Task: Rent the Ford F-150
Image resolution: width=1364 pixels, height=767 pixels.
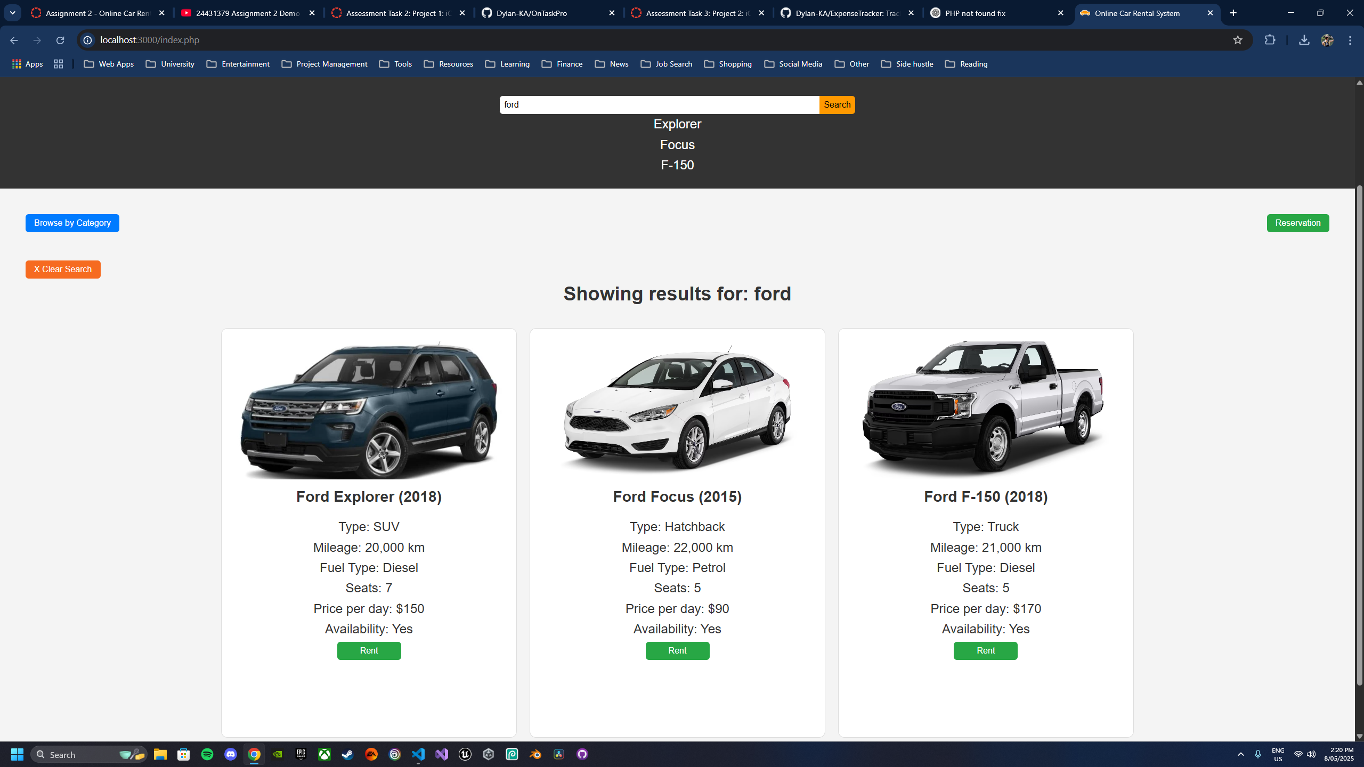Action: coord(986,651)
